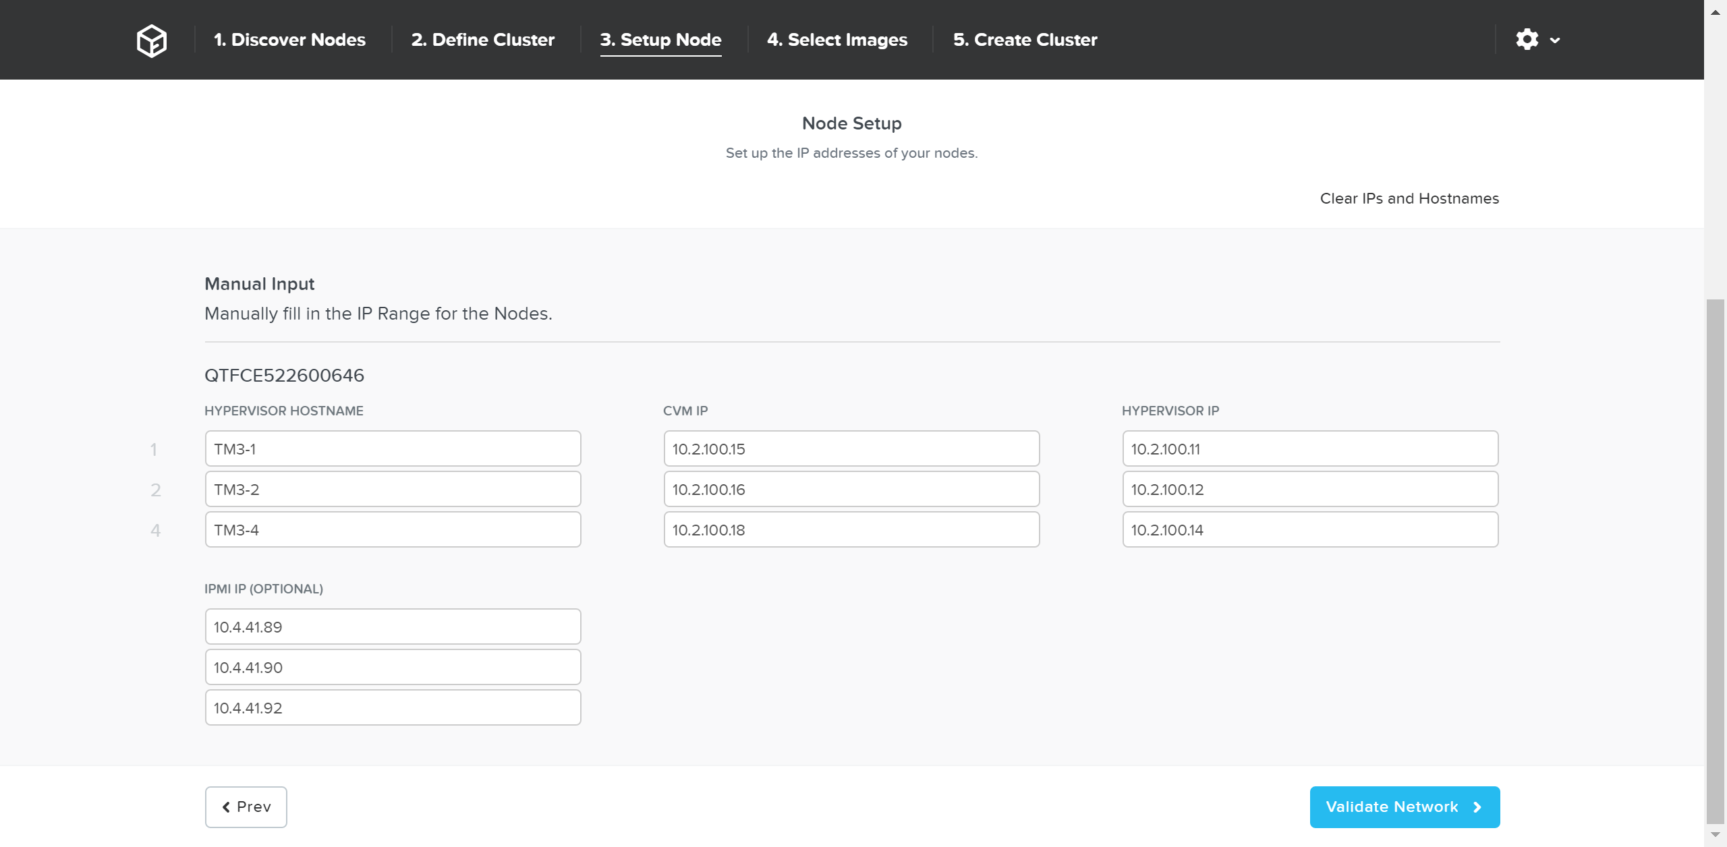
Task: Click Clear IPs and Hostnames link
Action: point(1409,198)
